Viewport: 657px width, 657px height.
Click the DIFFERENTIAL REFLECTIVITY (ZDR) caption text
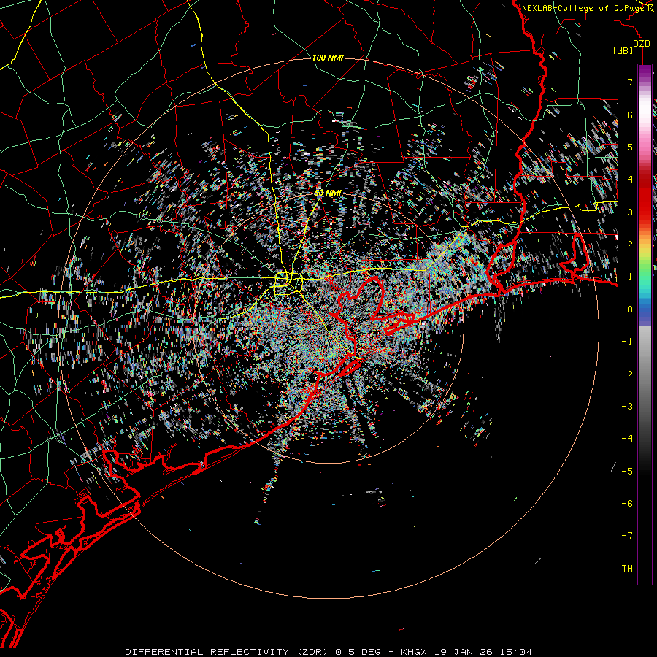point(228,652)
